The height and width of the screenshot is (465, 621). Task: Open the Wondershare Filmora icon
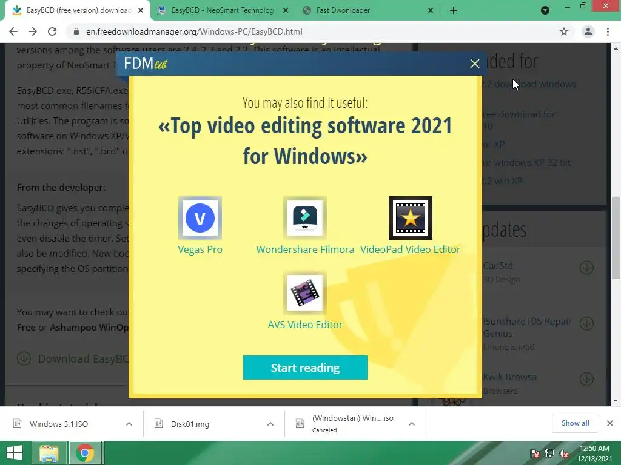pos(305,218)
